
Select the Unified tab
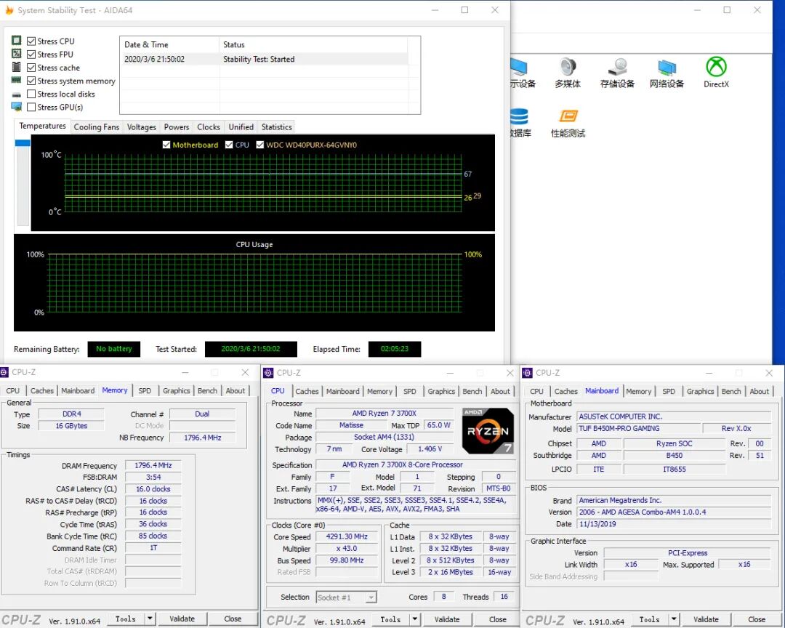pos(241,126)
